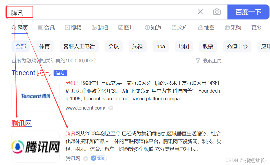The height and width of the screenshot is (165, 270).
Task: Expand the arrow next to www.tencent.com
Action: pos(110,108)
